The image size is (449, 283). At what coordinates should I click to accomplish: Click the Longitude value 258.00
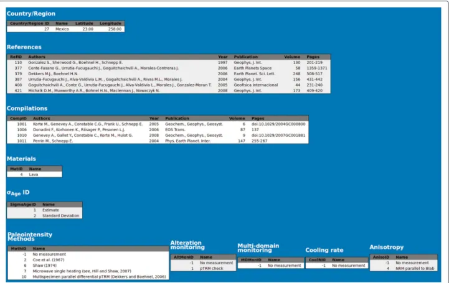115,29
